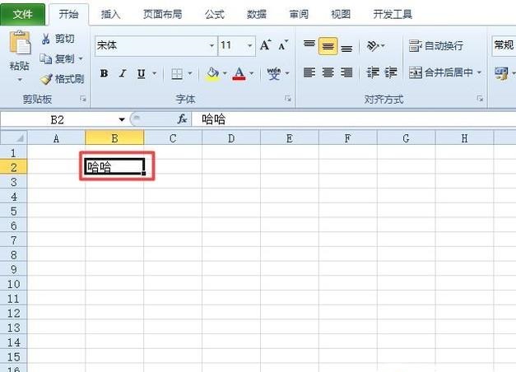Click the cell borders icon
This screenshot has width=516, height=372.
click(177, 73)
